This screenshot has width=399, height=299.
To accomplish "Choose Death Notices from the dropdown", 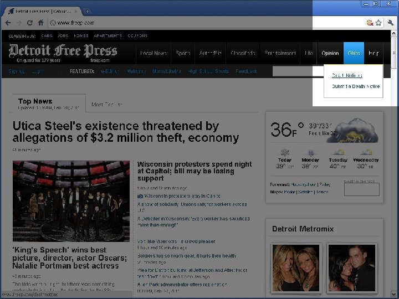I will pyautogui.click(x=347, y=75).
